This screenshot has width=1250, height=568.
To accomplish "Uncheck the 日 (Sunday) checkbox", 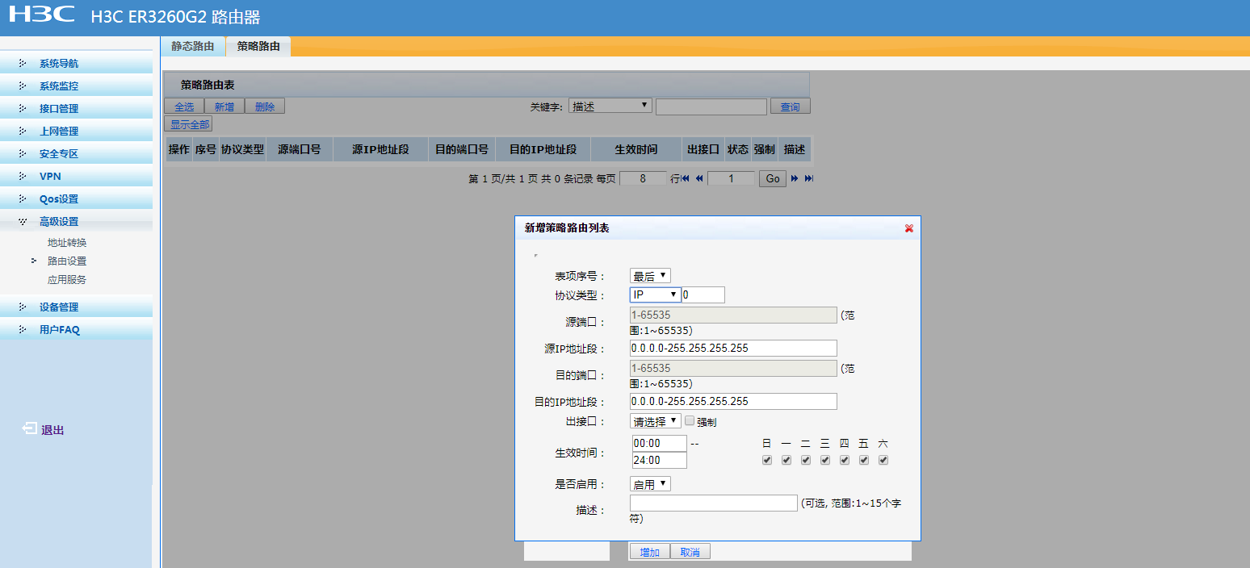I will [766, 460].
